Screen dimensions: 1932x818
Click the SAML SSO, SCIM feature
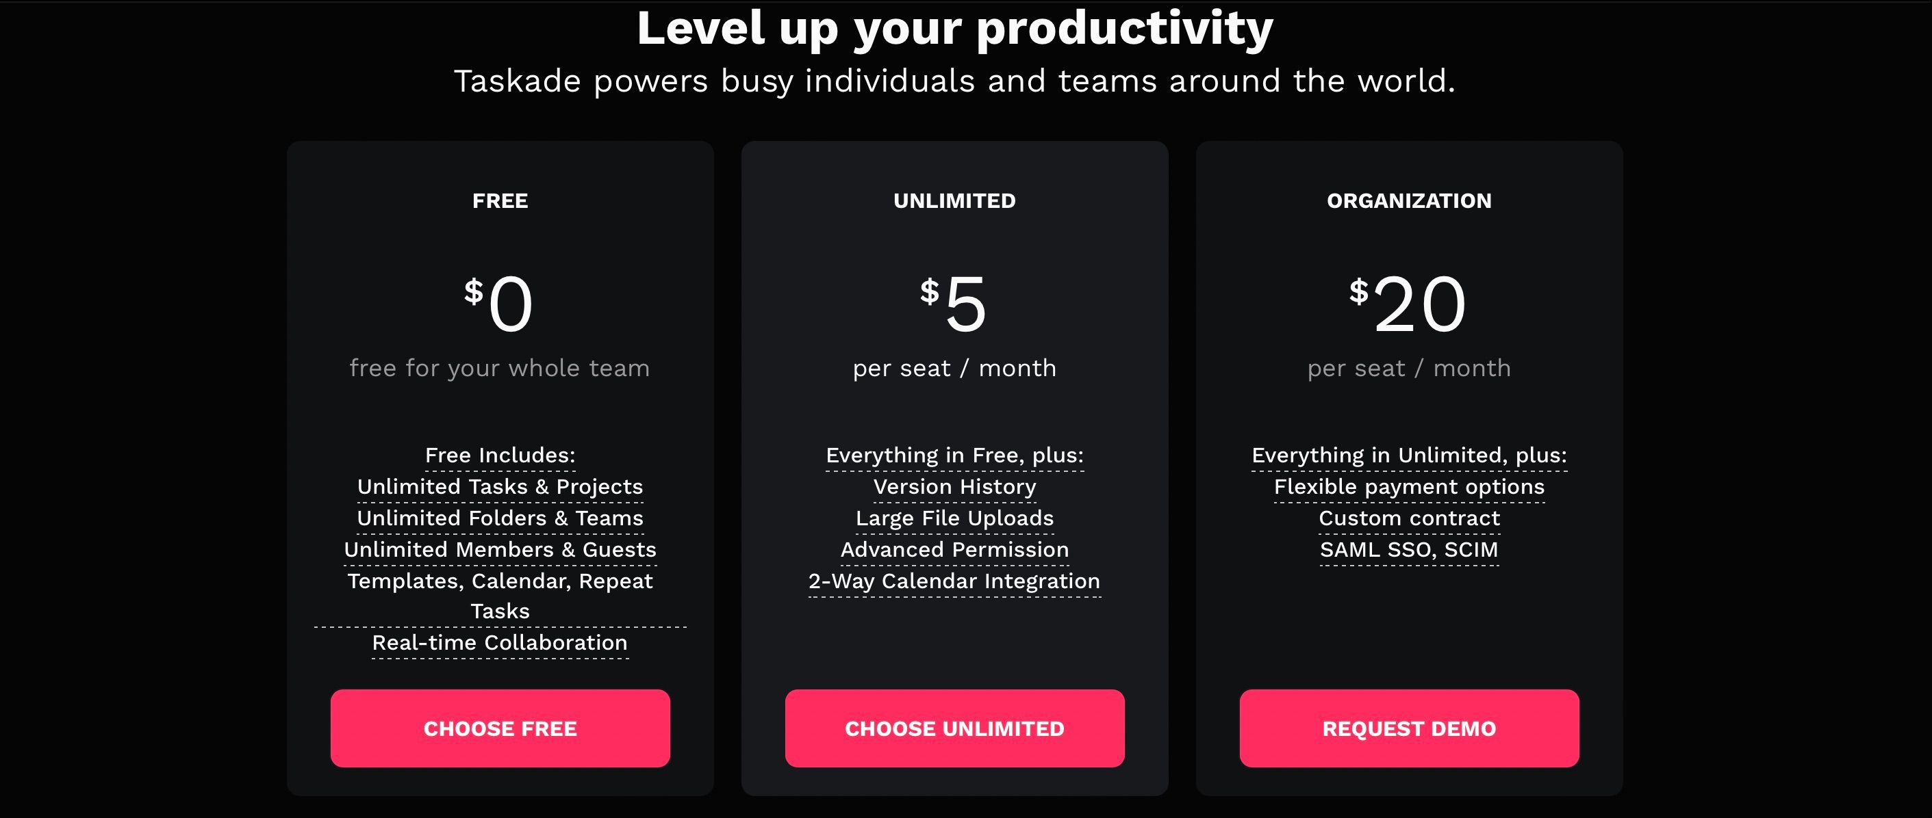pyautogui.click(x=1409, y=550)
